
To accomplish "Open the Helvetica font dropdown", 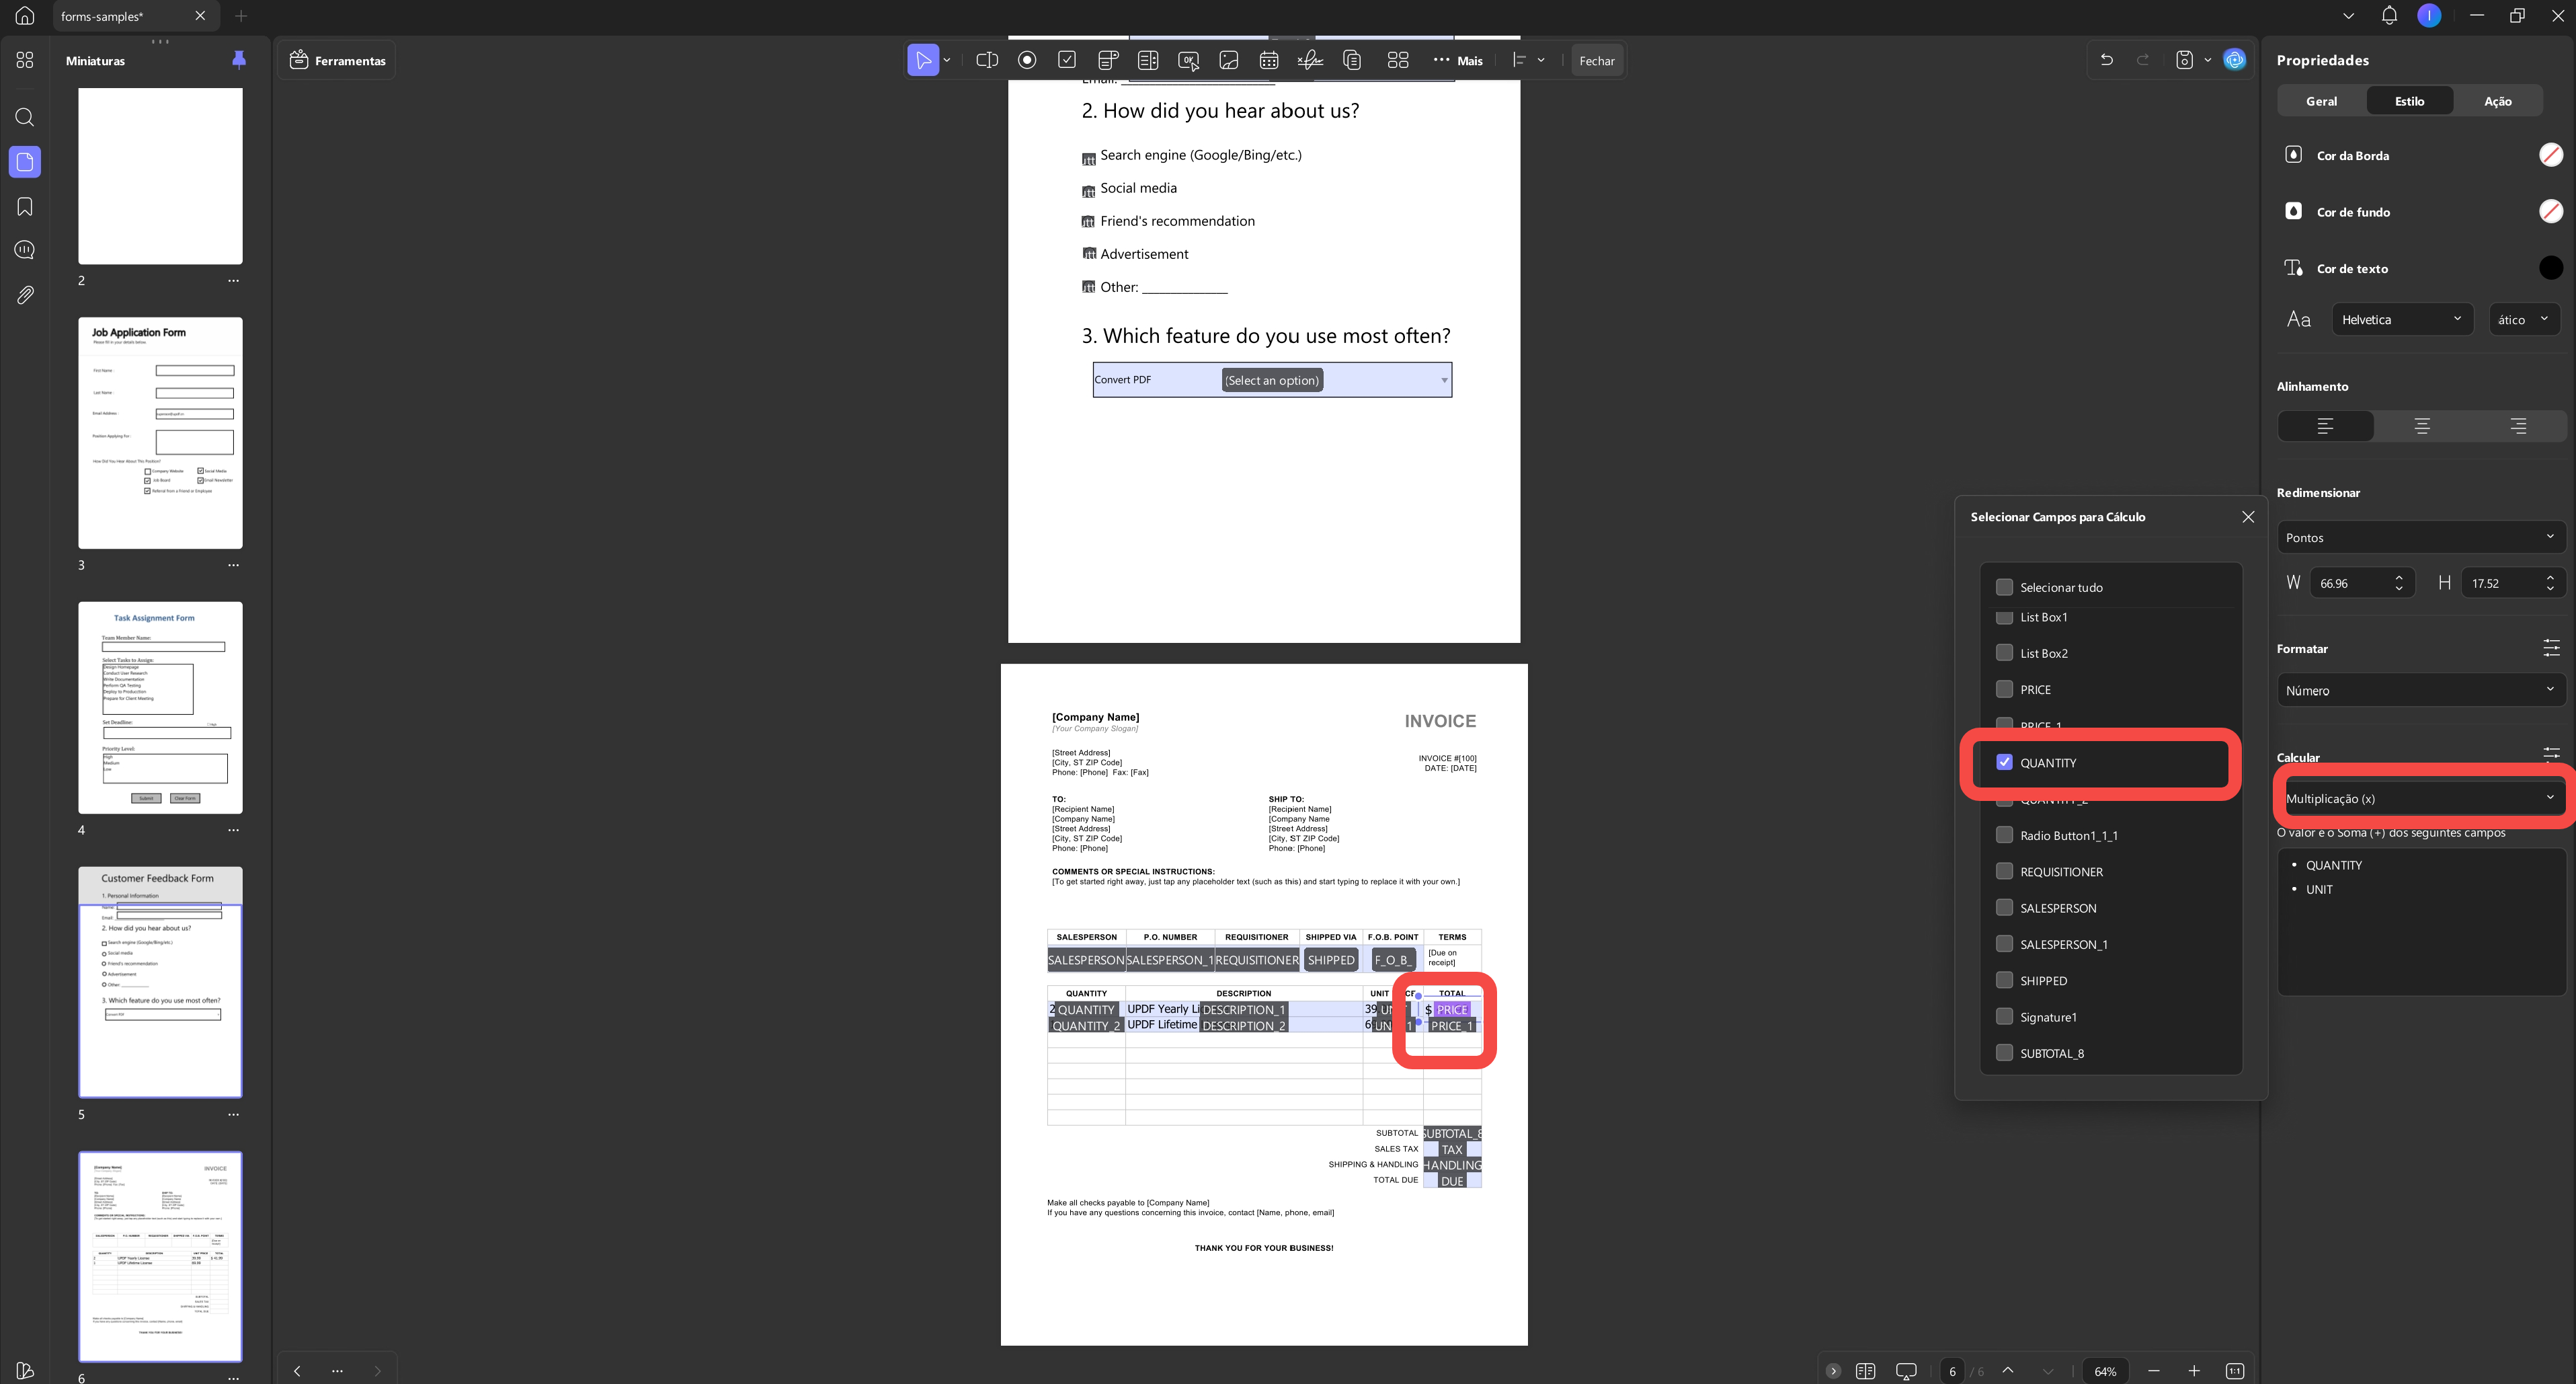I will coord(2402,319).
